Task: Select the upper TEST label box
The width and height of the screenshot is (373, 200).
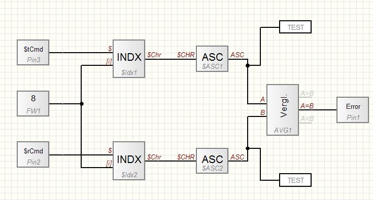Action: coord(295,27)
